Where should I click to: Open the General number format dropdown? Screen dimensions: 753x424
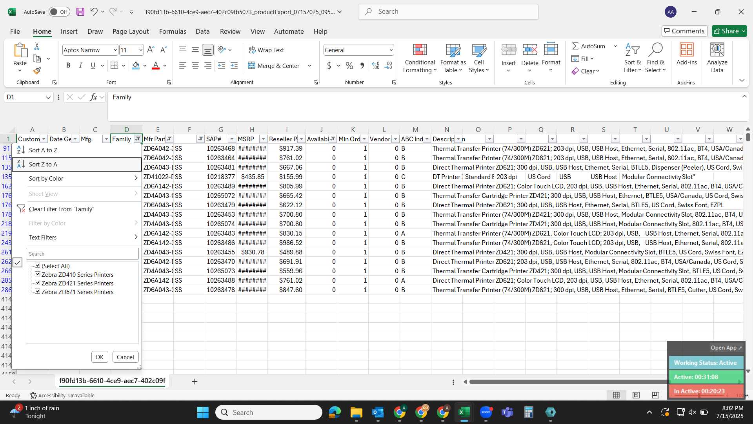click(391, 50)
